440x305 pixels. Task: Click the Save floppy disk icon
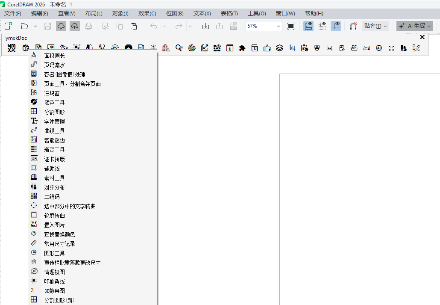point(47,26)
